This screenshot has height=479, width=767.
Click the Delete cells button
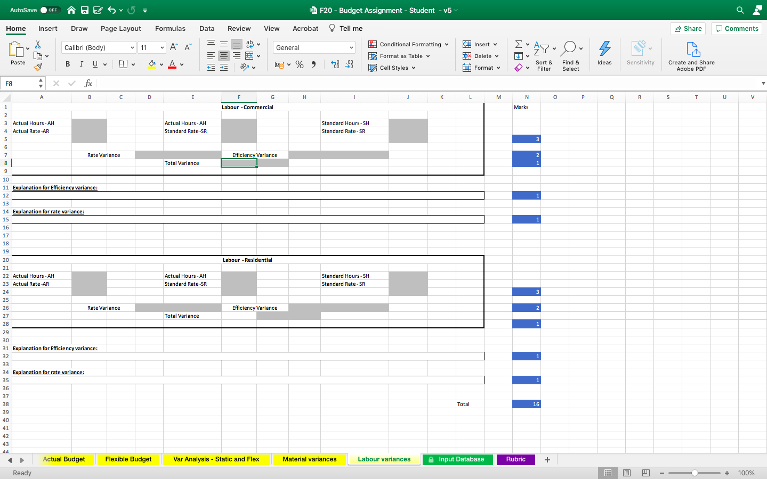pos(477,56)
